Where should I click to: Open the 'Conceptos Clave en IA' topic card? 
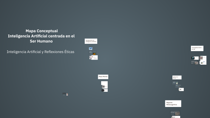(197, 48)
